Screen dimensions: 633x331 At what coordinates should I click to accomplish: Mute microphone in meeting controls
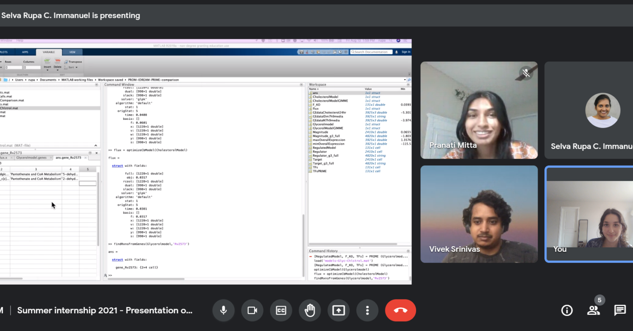224,311
